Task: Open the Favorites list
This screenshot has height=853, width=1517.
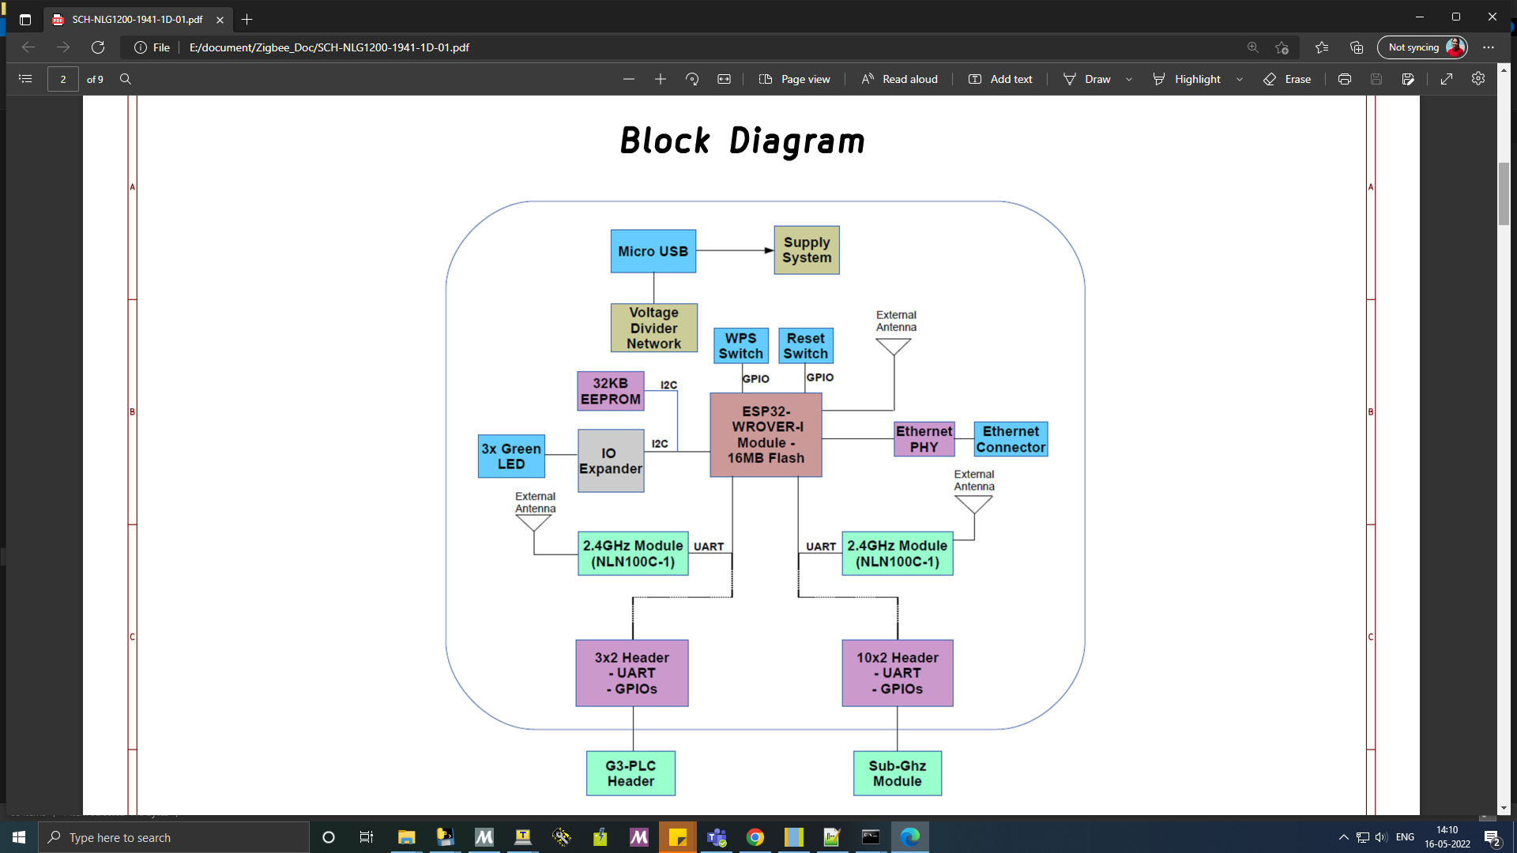Action: click(1322, 47)
